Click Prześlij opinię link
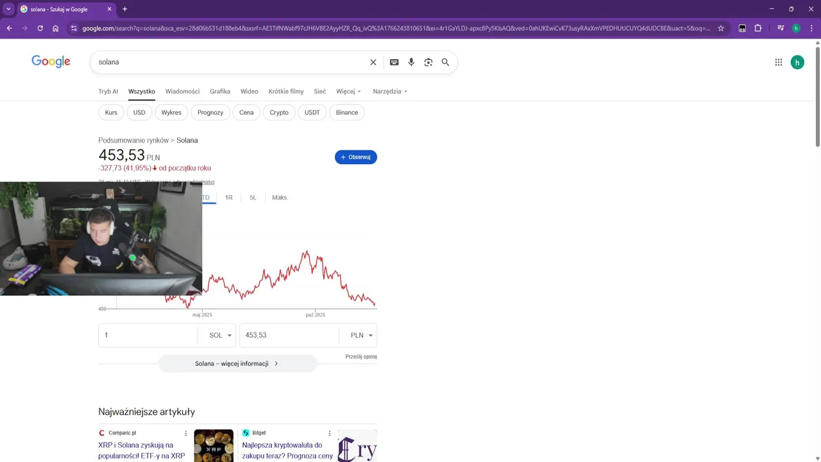This screenshot has width=821, height=462. tap(361, 357)
